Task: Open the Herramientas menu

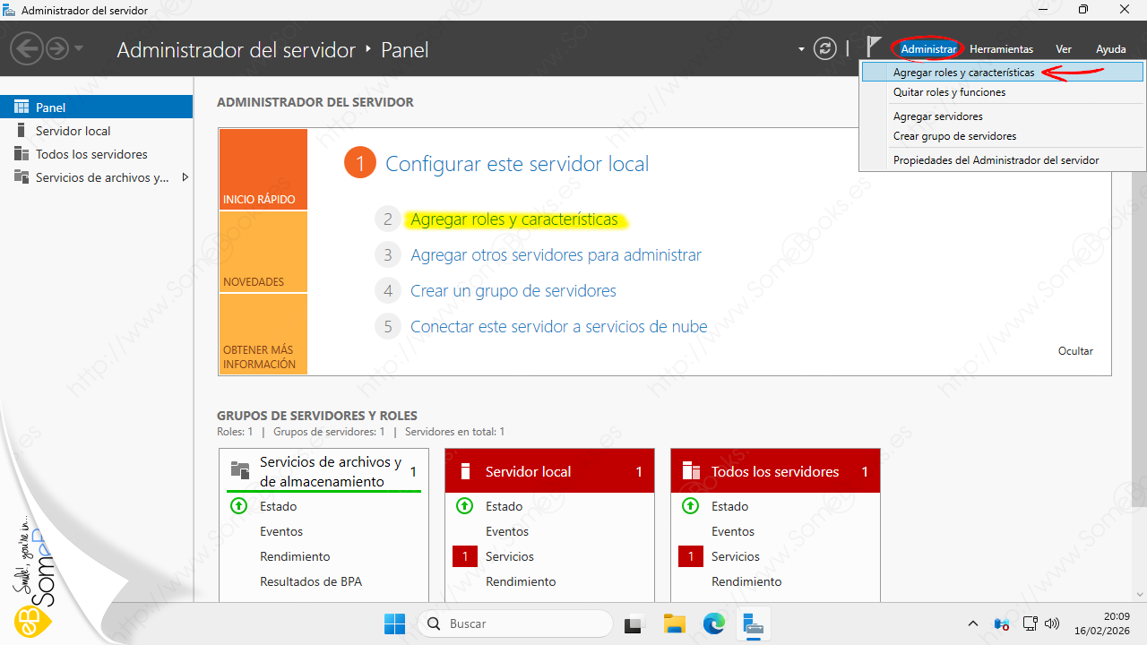Action: (1001, 49)
